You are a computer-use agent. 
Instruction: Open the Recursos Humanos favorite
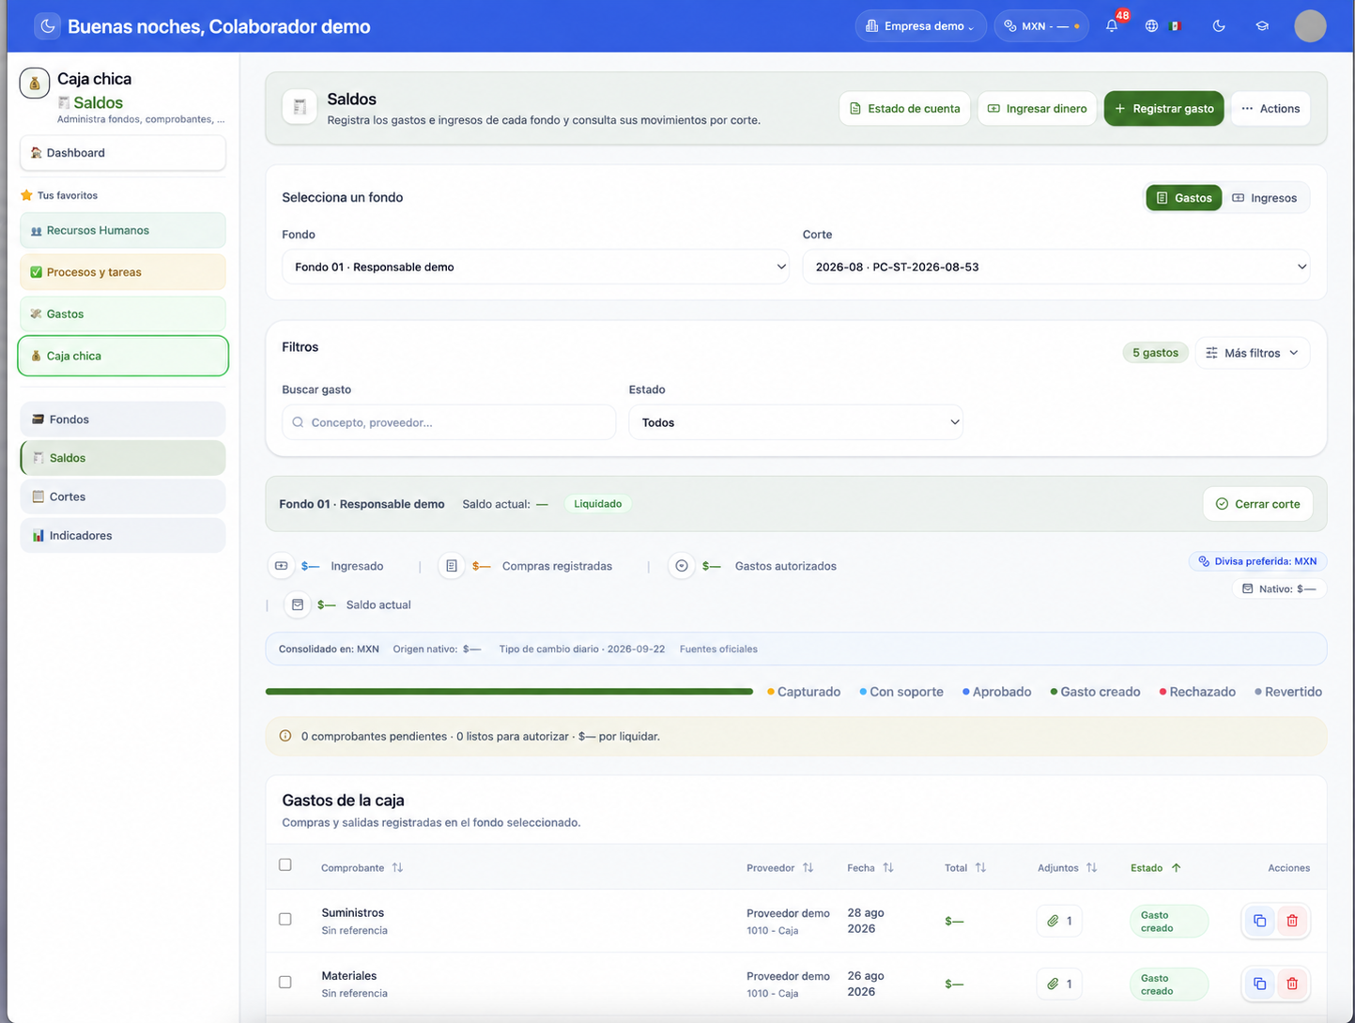click(123, 230)
